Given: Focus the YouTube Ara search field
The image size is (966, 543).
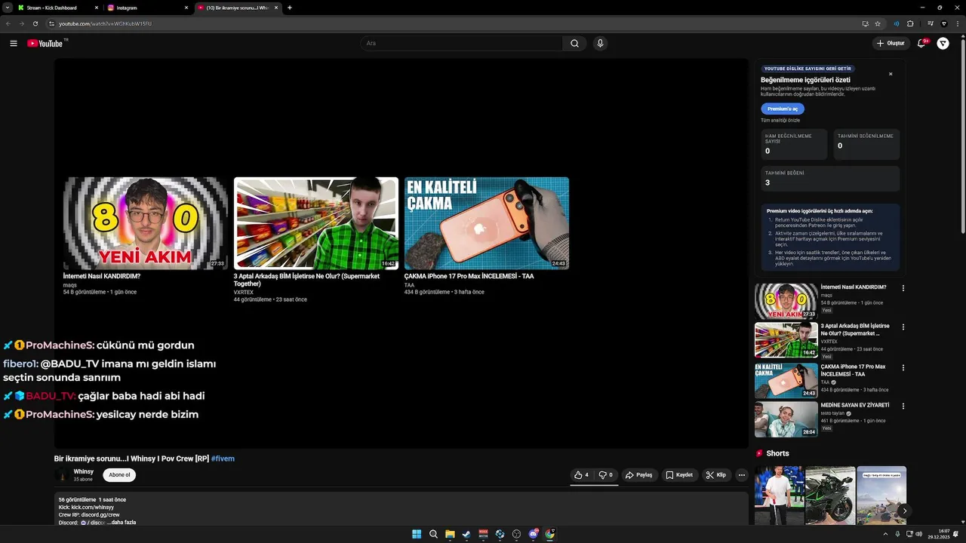Looking at the screenshot, I should pos(461,43).
